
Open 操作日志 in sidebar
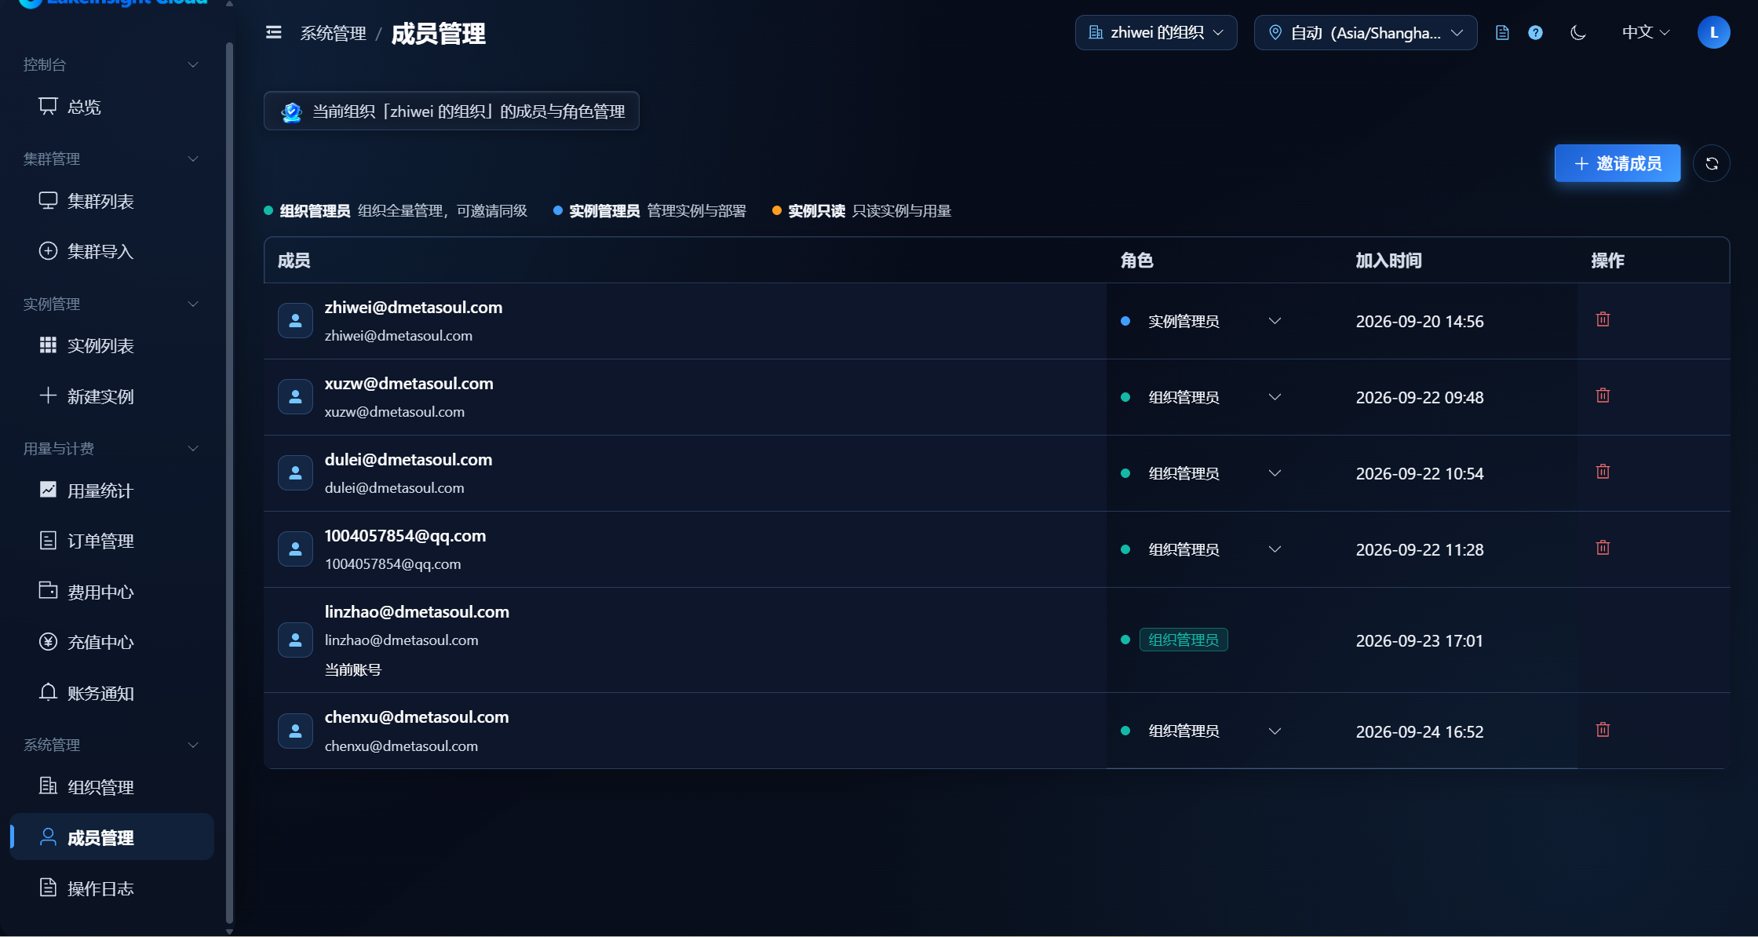[x=111, y=888]
